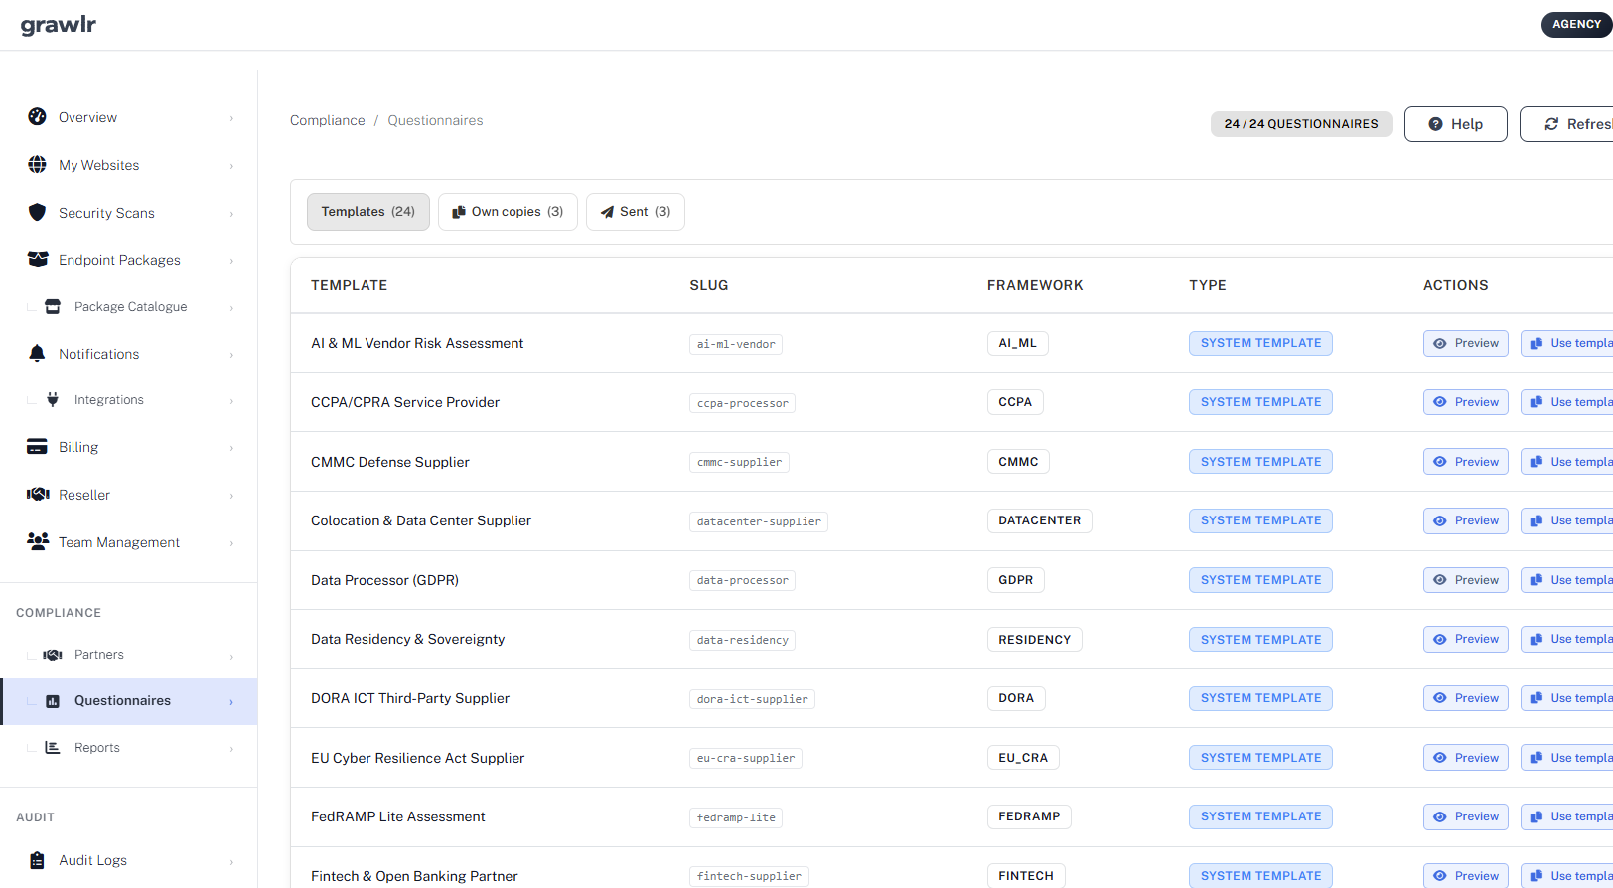Open Integrations in the sidebar menu

pyautogui.click(x=129, y=399)
